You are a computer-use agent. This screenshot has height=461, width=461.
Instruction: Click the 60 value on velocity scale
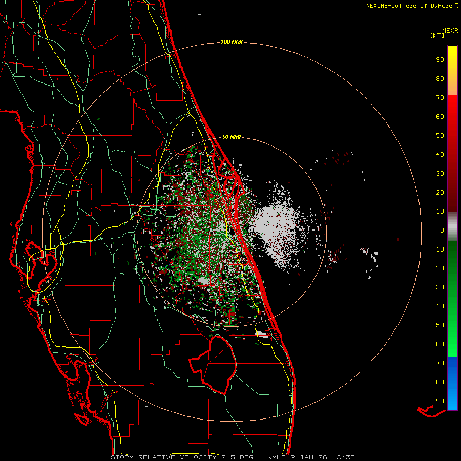(440, 116)
